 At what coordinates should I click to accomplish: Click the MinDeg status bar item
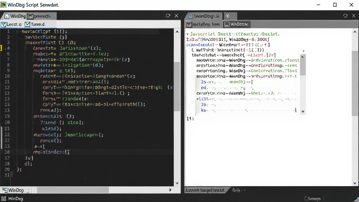(15, 198)
